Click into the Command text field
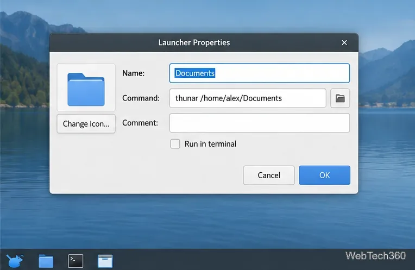Image resolution: width=415 pixels, height=270 pixels. [248, 98]
